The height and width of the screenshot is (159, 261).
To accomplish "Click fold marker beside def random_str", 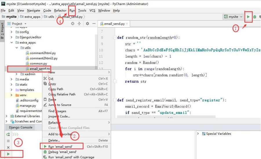I will (115, 37).
